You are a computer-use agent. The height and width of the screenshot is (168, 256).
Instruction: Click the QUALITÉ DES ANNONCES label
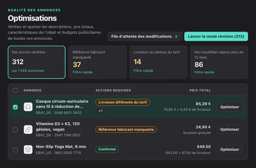point(34,10)
